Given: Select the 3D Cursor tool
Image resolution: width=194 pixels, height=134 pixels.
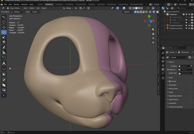Looking at the screenshot, I should coord(4,22).
